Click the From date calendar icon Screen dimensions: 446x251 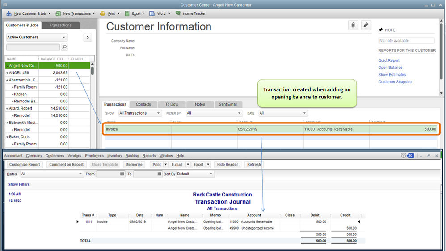coord(122,174)
